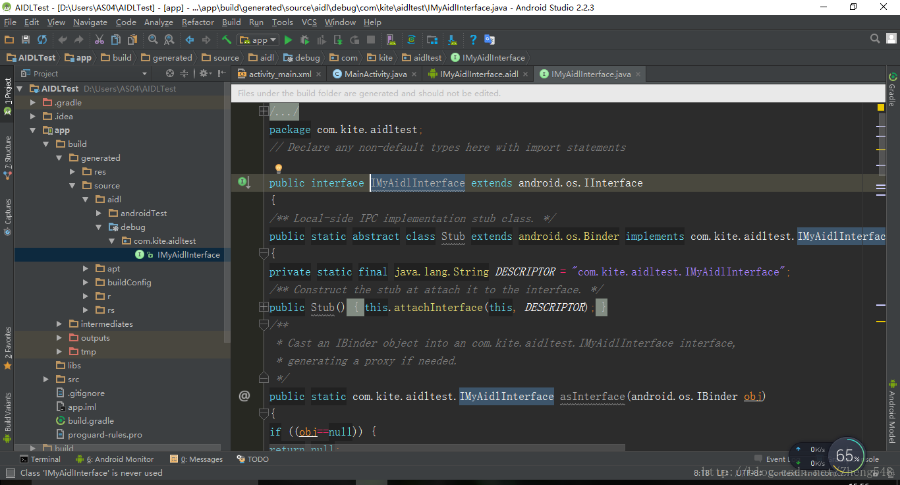Expand the collapsed header comment fold marker
The height and width of the screenshot is (485, 900).
pos(263,111)
